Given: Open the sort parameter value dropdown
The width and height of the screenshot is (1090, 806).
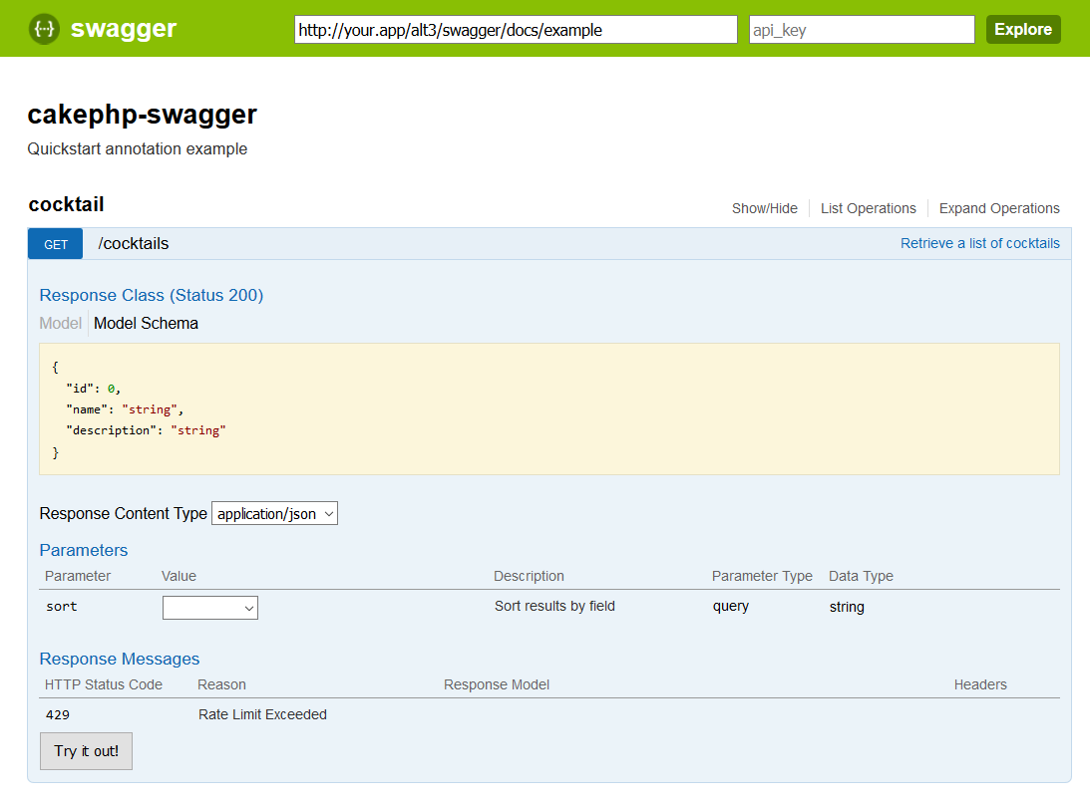Looking at the screenshot, I should pos(209,607).
